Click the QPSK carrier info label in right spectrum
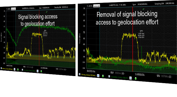This screenshot has height=97, width=177. [x=141, y=34]
